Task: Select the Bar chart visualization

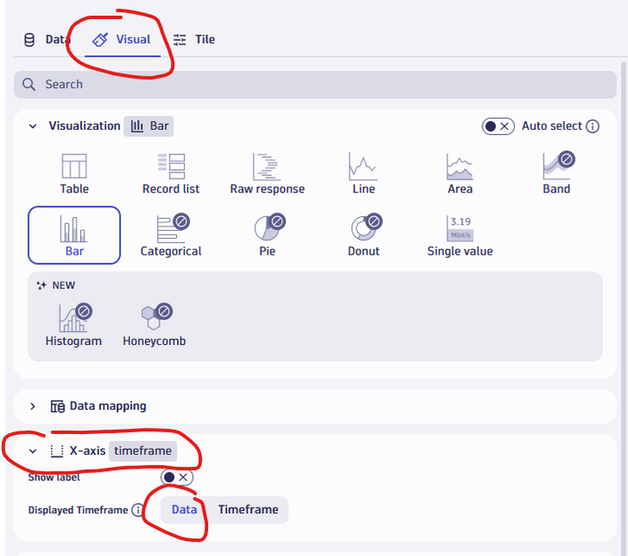Action: 74,235
